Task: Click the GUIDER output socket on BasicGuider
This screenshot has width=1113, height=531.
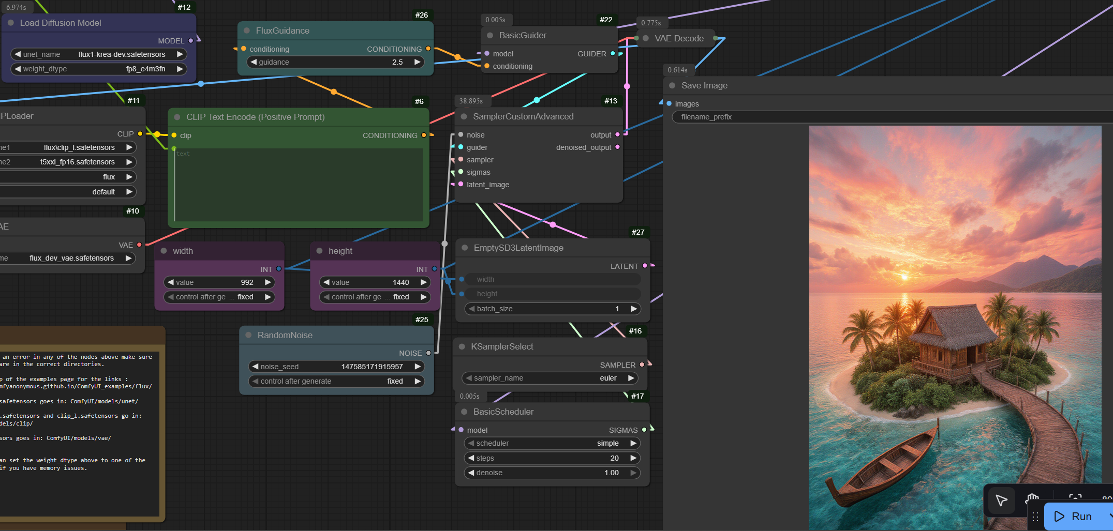Action: click(x=613, y=54)
